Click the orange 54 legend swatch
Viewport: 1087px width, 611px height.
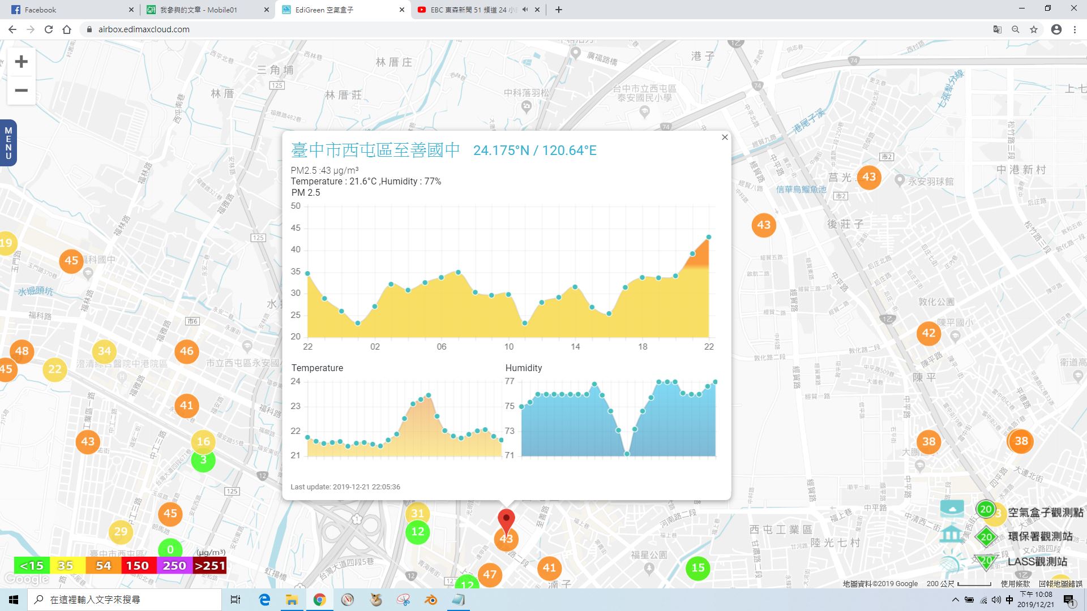click(103, 566)
